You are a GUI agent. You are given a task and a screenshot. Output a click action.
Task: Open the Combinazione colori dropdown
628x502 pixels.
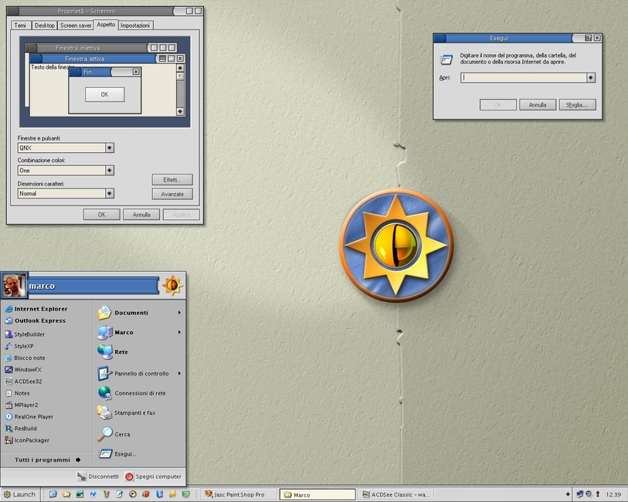point(110,171)
